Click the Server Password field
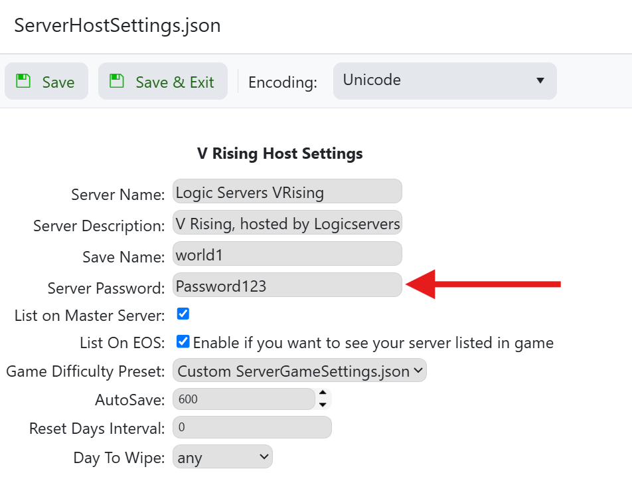 (287, 285)
